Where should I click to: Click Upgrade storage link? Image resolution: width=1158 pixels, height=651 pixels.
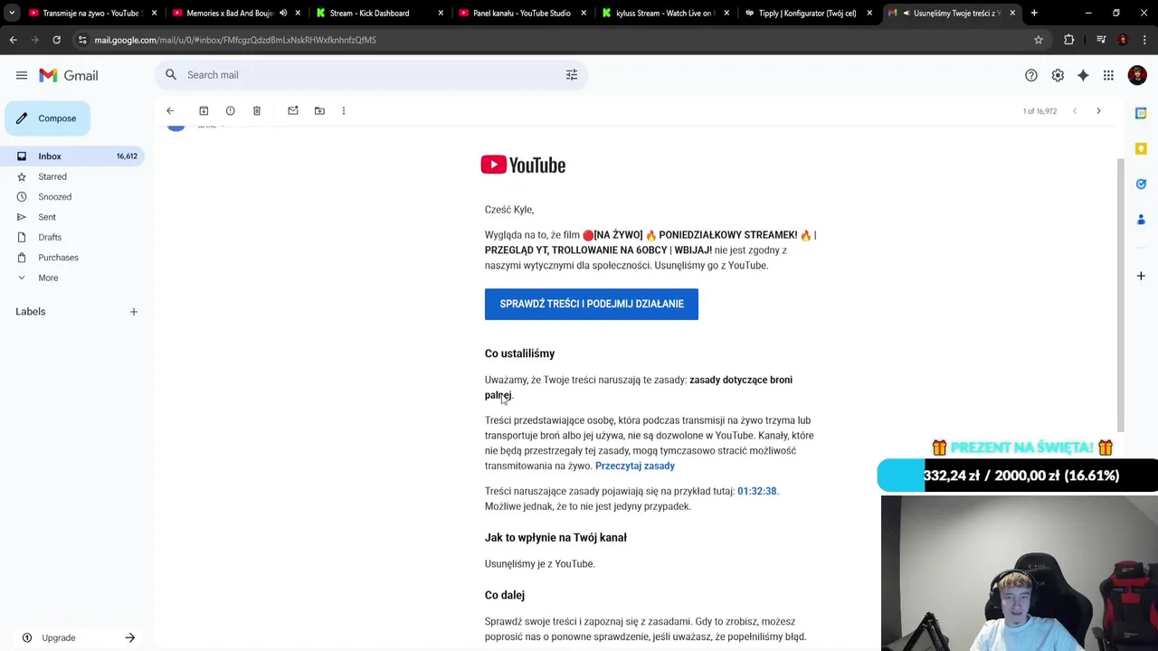[x=59, y=637]
